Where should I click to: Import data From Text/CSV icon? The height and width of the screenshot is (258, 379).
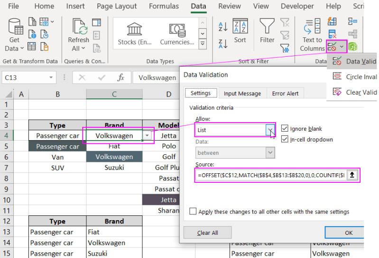pos(32,22)
